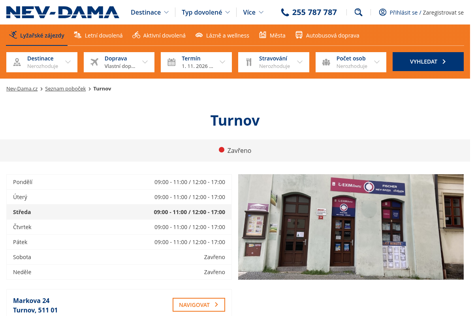Viewport: 474px width, 316px height.
Task: Open the Autobusová doprava tab
Action: click(x=327, y=35)
